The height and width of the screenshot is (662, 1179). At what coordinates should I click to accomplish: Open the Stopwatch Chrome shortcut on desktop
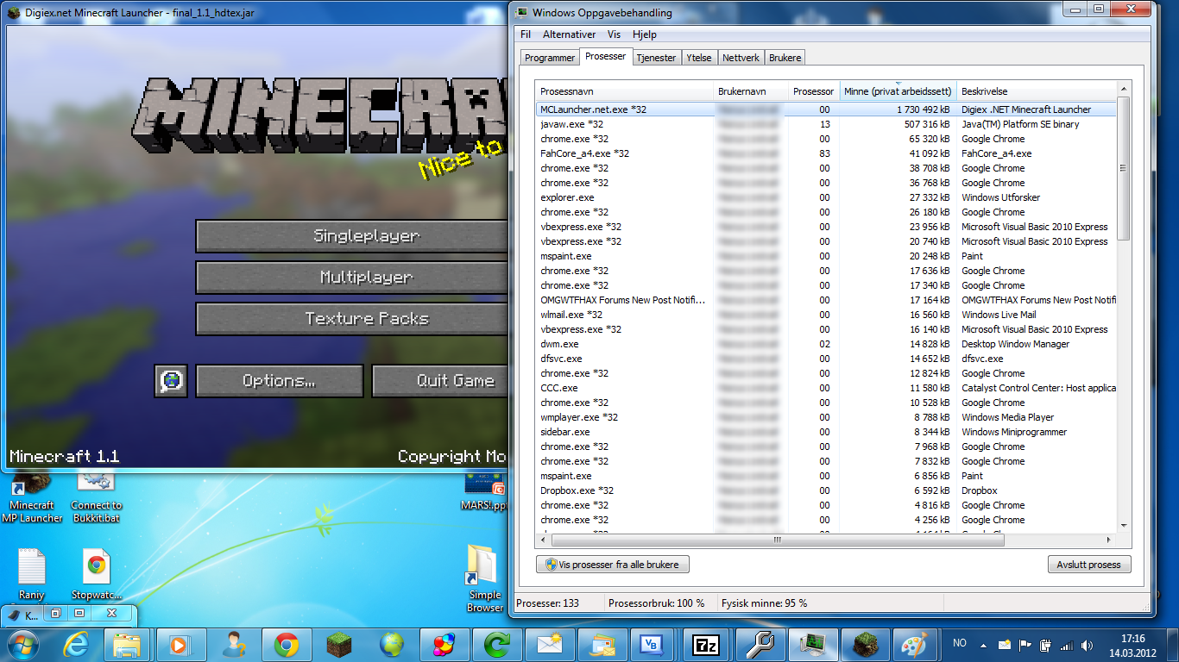[x=97, y=574]
